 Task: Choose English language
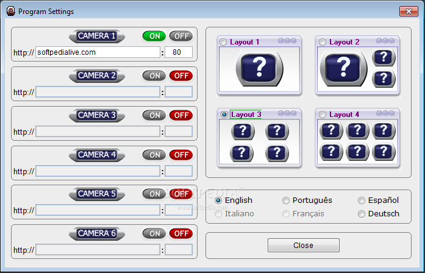tap(218, 200)
